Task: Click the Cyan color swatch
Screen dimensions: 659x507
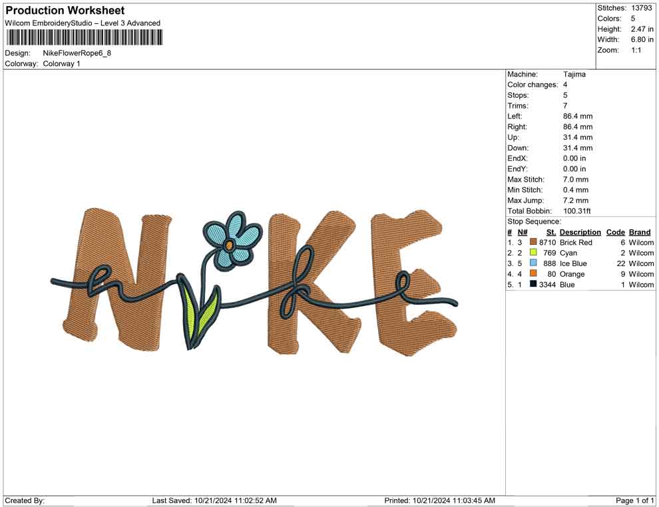Action: pos(533,252)
